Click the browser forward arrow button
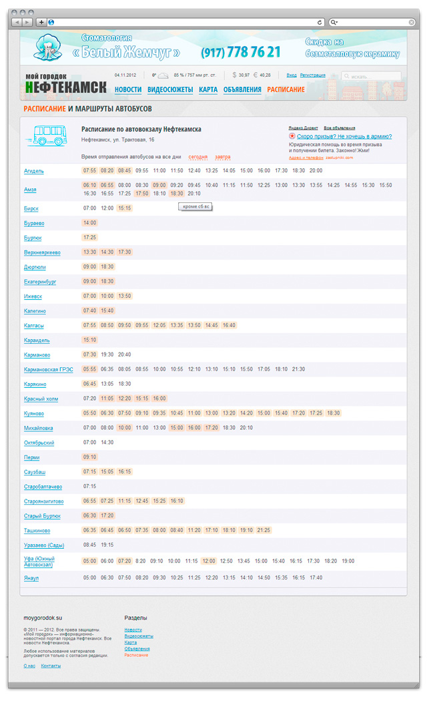The height and width of the screenshot is (705, 427). click(x=27, y=22)
